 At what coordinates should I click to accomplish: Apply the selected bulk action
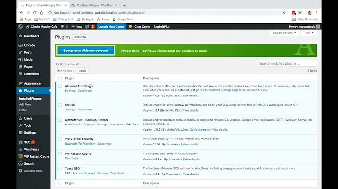[83, 71]
